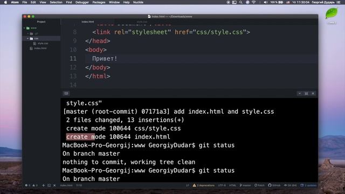Click the plus icon for new terminal
This screenshot has width=345, height=194.
43,185
